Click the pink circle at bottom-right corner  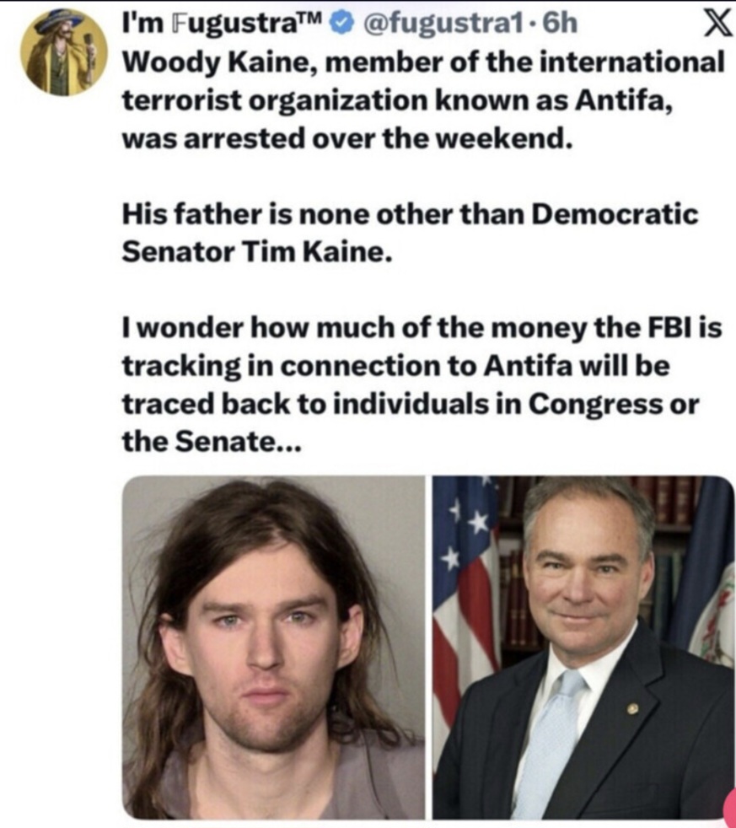click(x=729, y=808)
